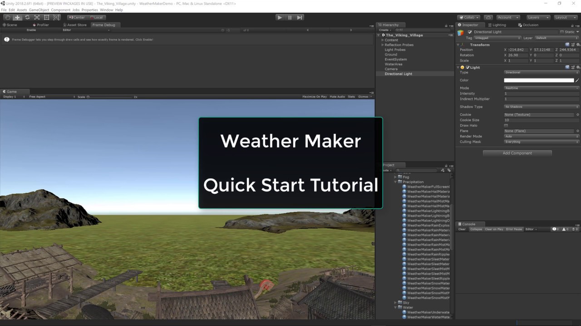The height and width of the screenshot is (326, 581).
Task: Toggle the Directional Light active checkbox
Action: [x=470, y=32]
